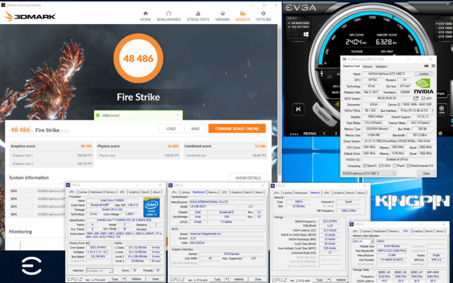Click the GPU-Z screenshot camera icon
The image size is (453, 283).
click(426, 66)
